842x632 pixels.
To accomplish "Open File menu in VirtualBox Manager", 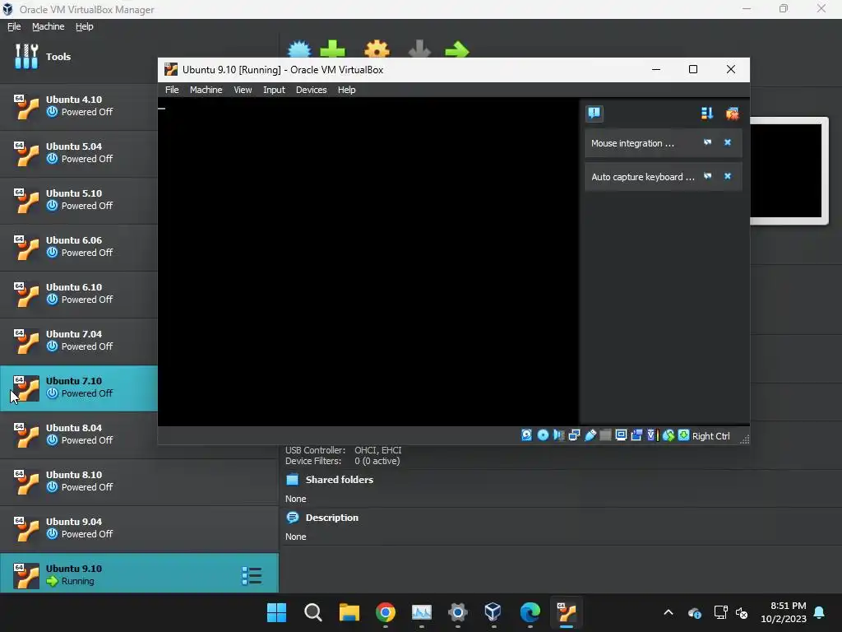I will [x=14, y=26].
